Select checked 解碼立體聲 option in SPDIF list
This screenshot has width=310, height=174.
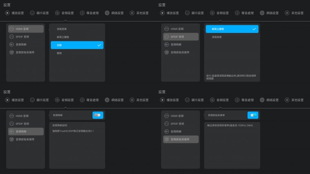pos(232,29)
